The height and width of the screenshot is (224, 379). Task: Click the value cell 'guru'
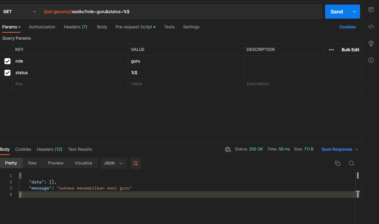pyautogui.click(x=186, y=61)
